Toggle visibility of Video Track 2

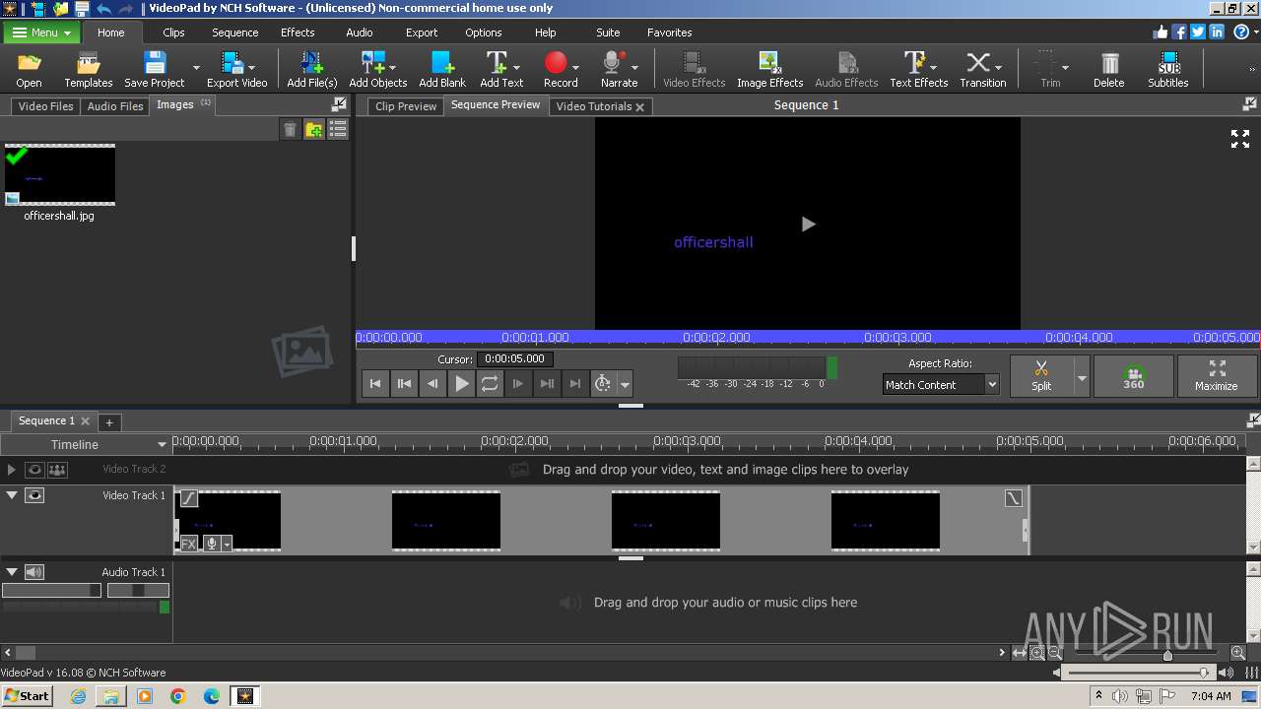coord(34,470)
